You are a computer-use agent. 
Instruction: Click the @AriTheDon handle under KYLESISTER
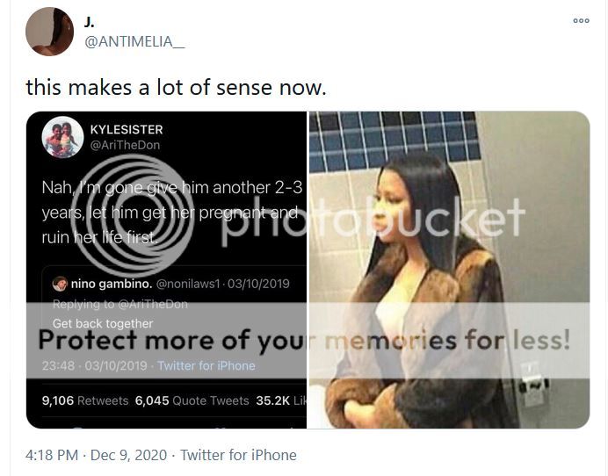tap(125, 145)
